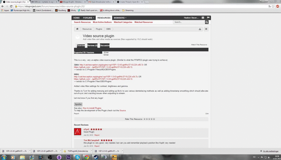This screenshot has width=281, height=160.
Task: Bookmark page with the star icon
Action: (x=273, y=6)
